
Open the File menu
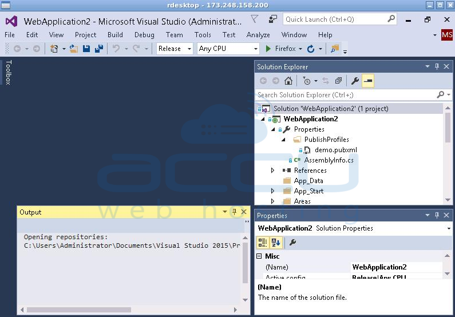click(x=10, y=35)
